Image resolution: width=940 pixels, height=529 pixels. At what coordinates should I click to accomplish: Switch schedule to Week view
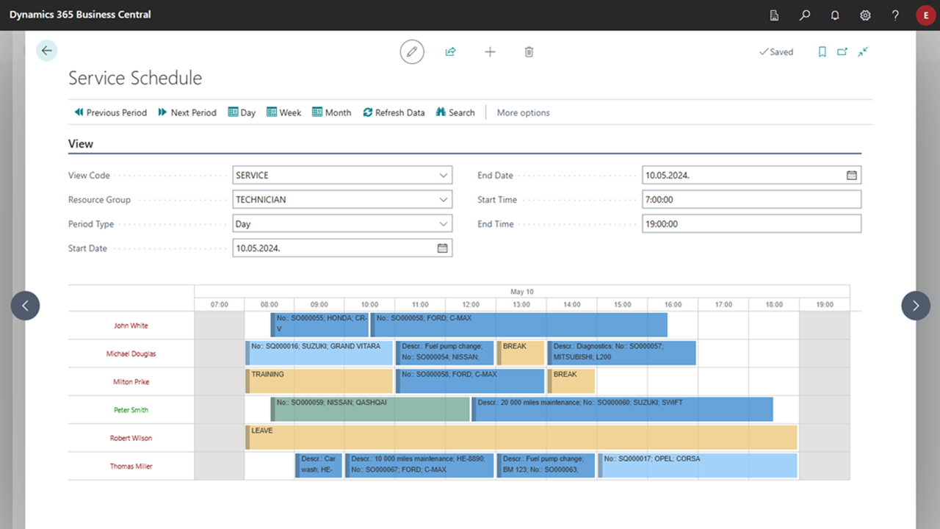point(283,112)
